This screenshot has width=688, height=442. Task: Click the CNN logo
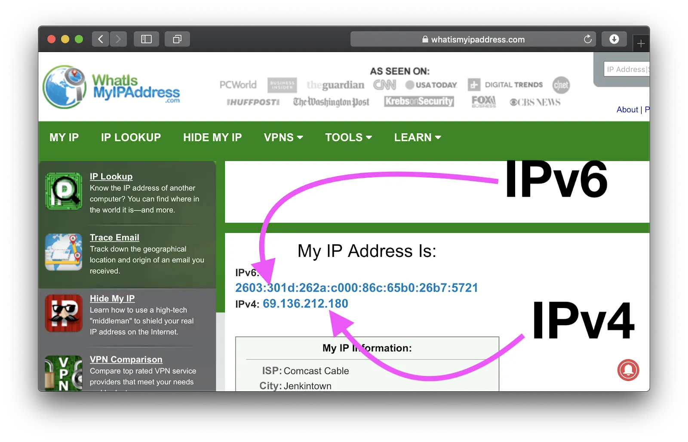(x=384, y=85)
